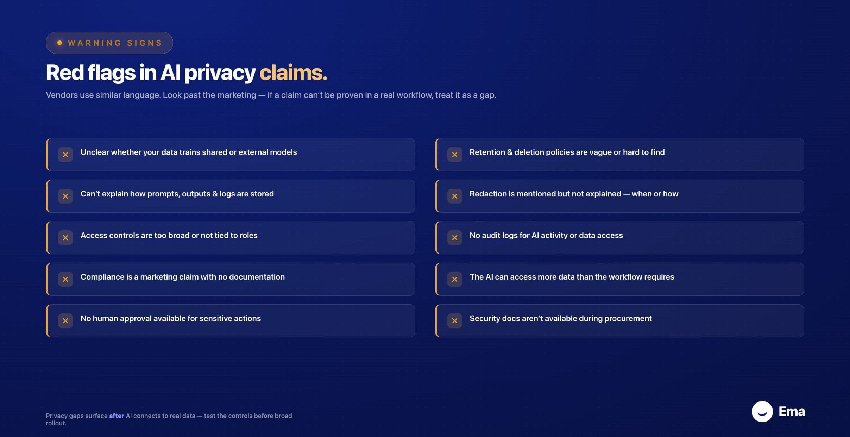Select the 'Security docs aren't available during procurement' text
850x437 pixels.
point(561,318)
